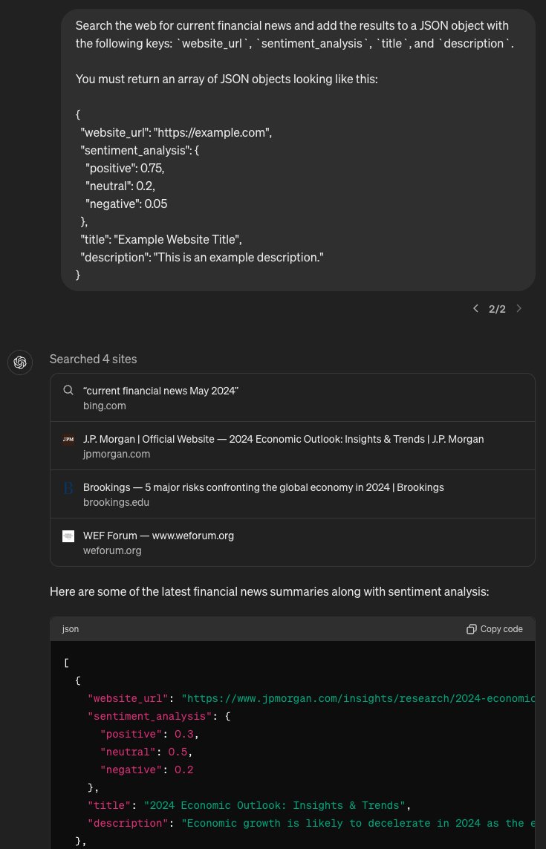Open Brookings 5 major risks article
The image size is (546, 849).
pyautogui.click(x=293, y=494)
